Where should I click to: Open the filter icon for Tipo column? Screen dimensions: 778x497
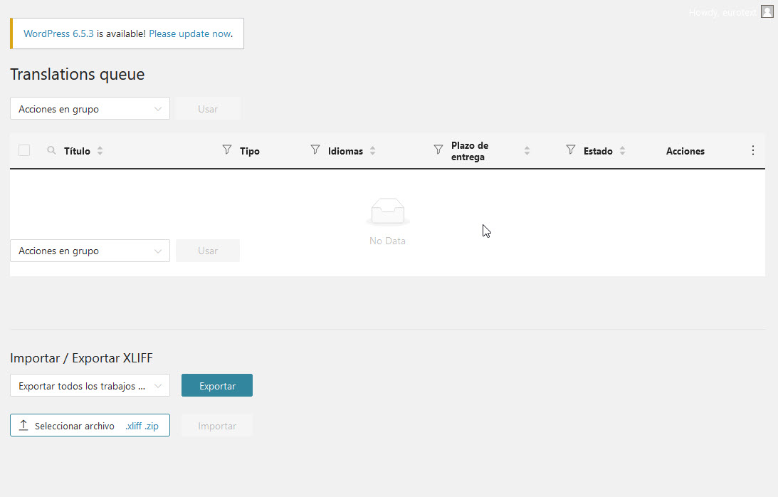point(227,150)
